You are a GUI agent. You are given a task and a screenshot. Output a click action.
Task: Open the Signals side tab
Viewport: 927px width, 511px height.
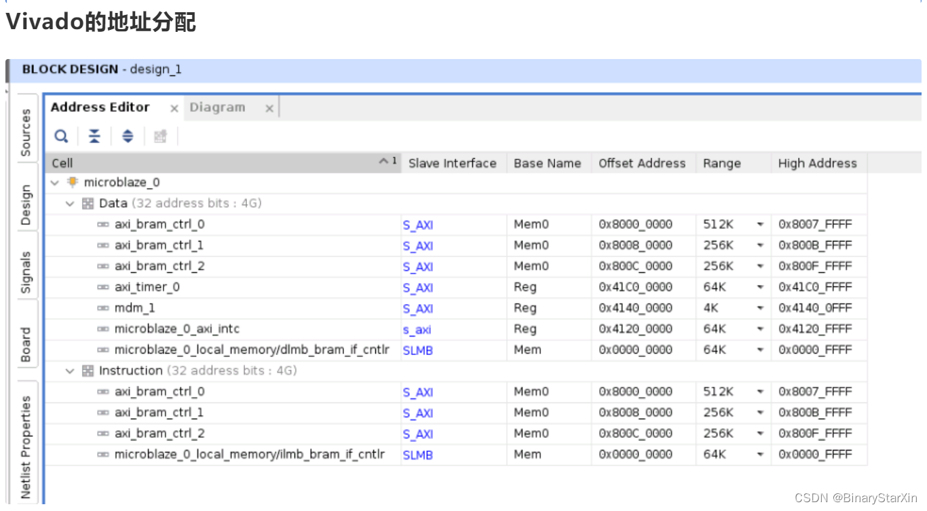(26, 272)
